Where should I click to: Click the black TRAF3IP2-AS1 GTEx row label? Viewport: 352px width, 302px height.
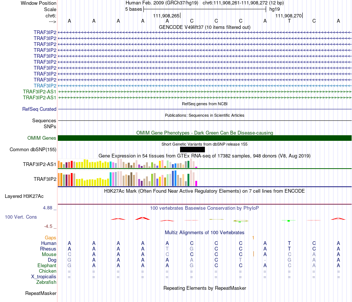coord(40,165)
